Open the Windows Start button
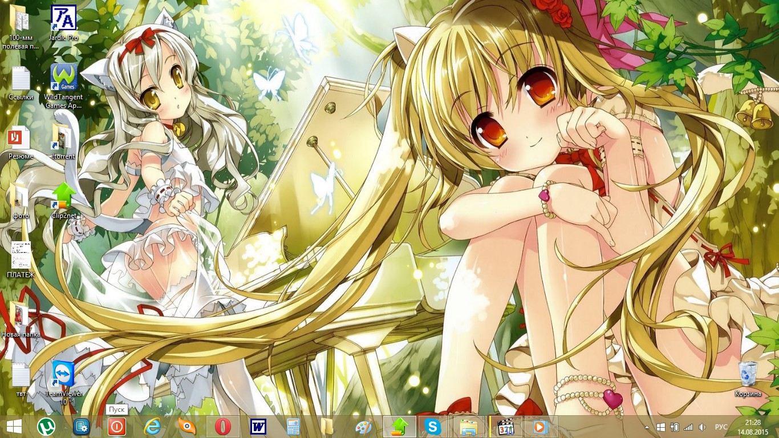The height and width of the screenshot is (438, 779). pos(14,427)
